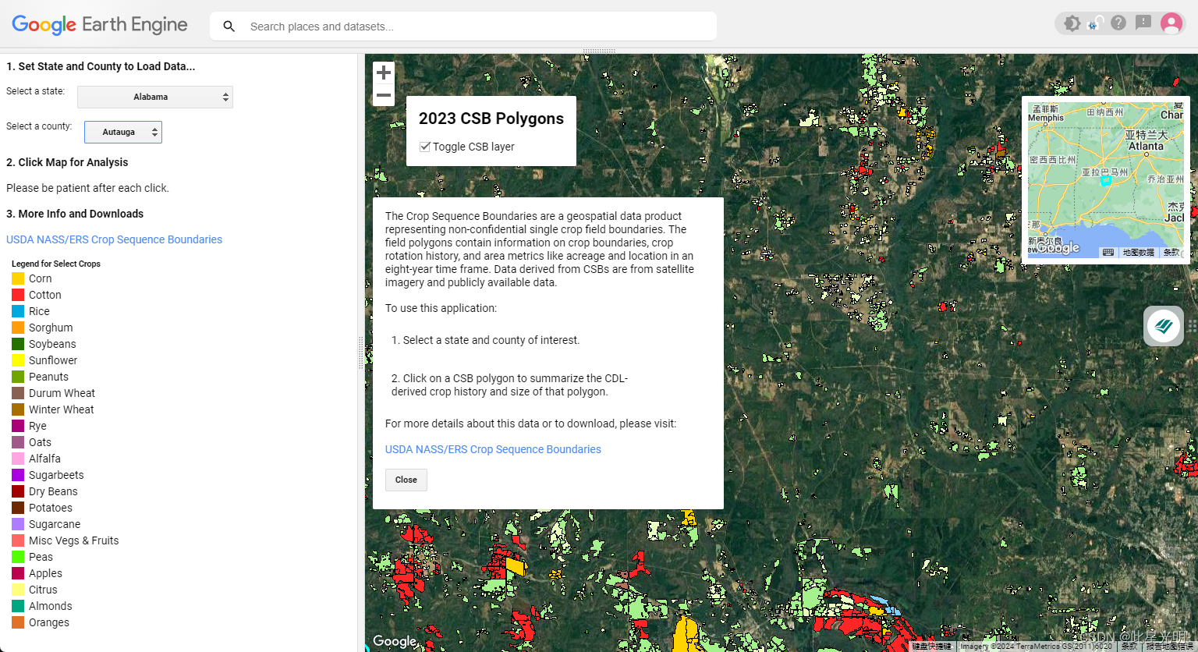The width and height of the screenshot is (1198, 652).
Task: Click the Peanuts green legend swatch
Action: click(x=18, y=377)
